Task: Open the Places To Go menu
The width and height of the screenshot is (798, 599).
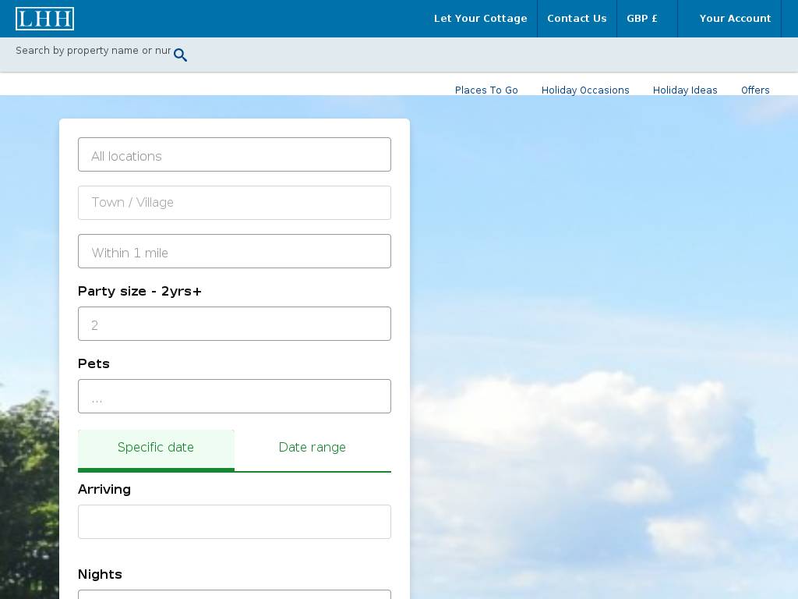Action: tap(486, 90)
